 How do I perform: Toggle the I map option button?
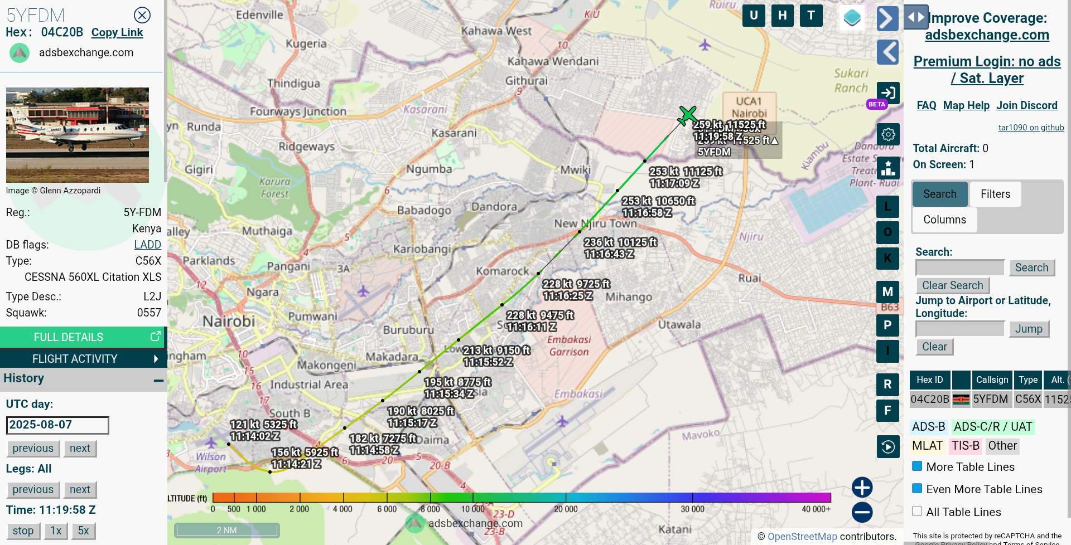click(887, 351)
